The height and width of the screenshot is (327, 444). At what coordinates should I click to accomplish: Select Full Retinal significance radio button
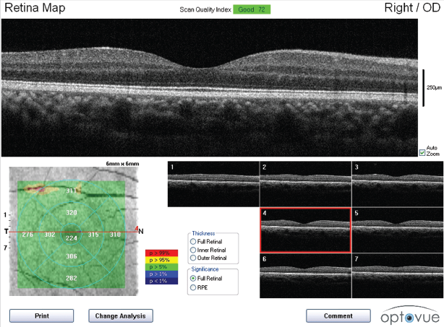tap(193, 278)
